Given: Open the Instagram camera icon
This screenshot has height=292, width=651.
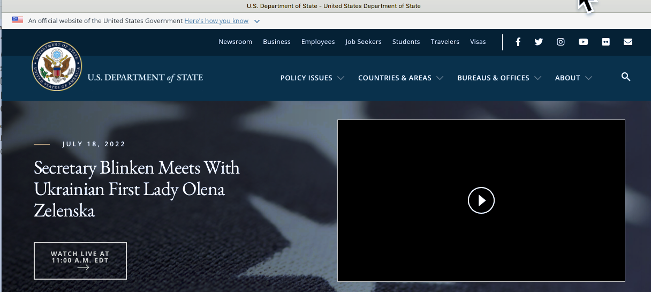Looking at the screenshot, I should 561,42.
